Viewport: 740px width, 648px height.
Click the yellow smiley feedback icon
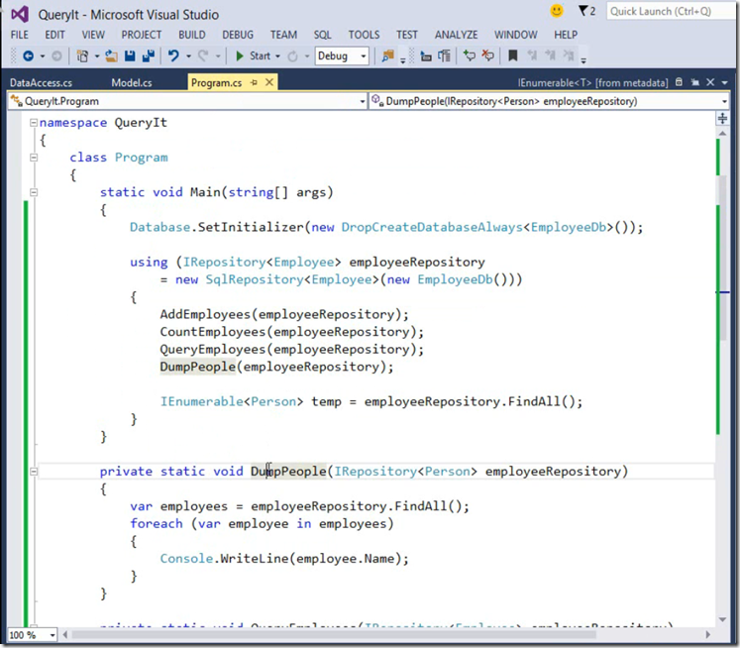(557, 11)
